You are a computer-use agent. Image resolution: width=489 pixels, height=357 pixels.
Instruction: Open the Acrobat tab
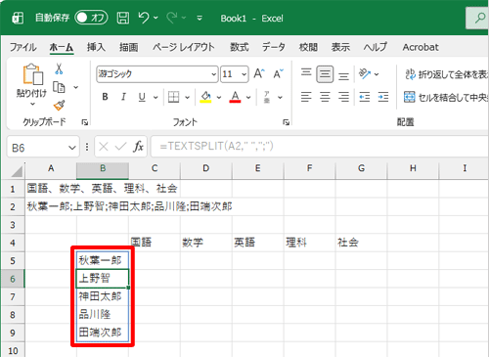(x=421, y=47)
